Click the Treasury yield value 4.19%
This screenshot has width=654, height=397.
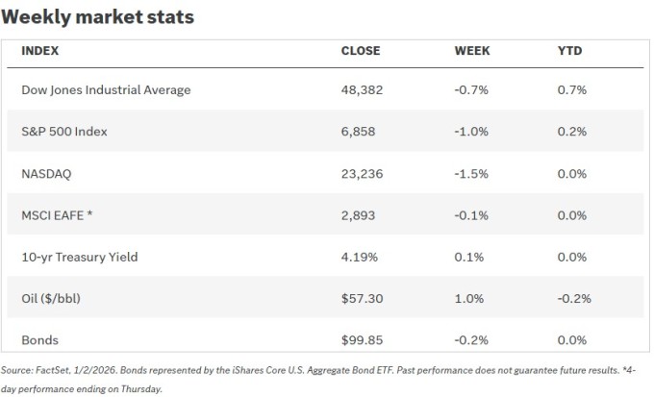point(360,257)
